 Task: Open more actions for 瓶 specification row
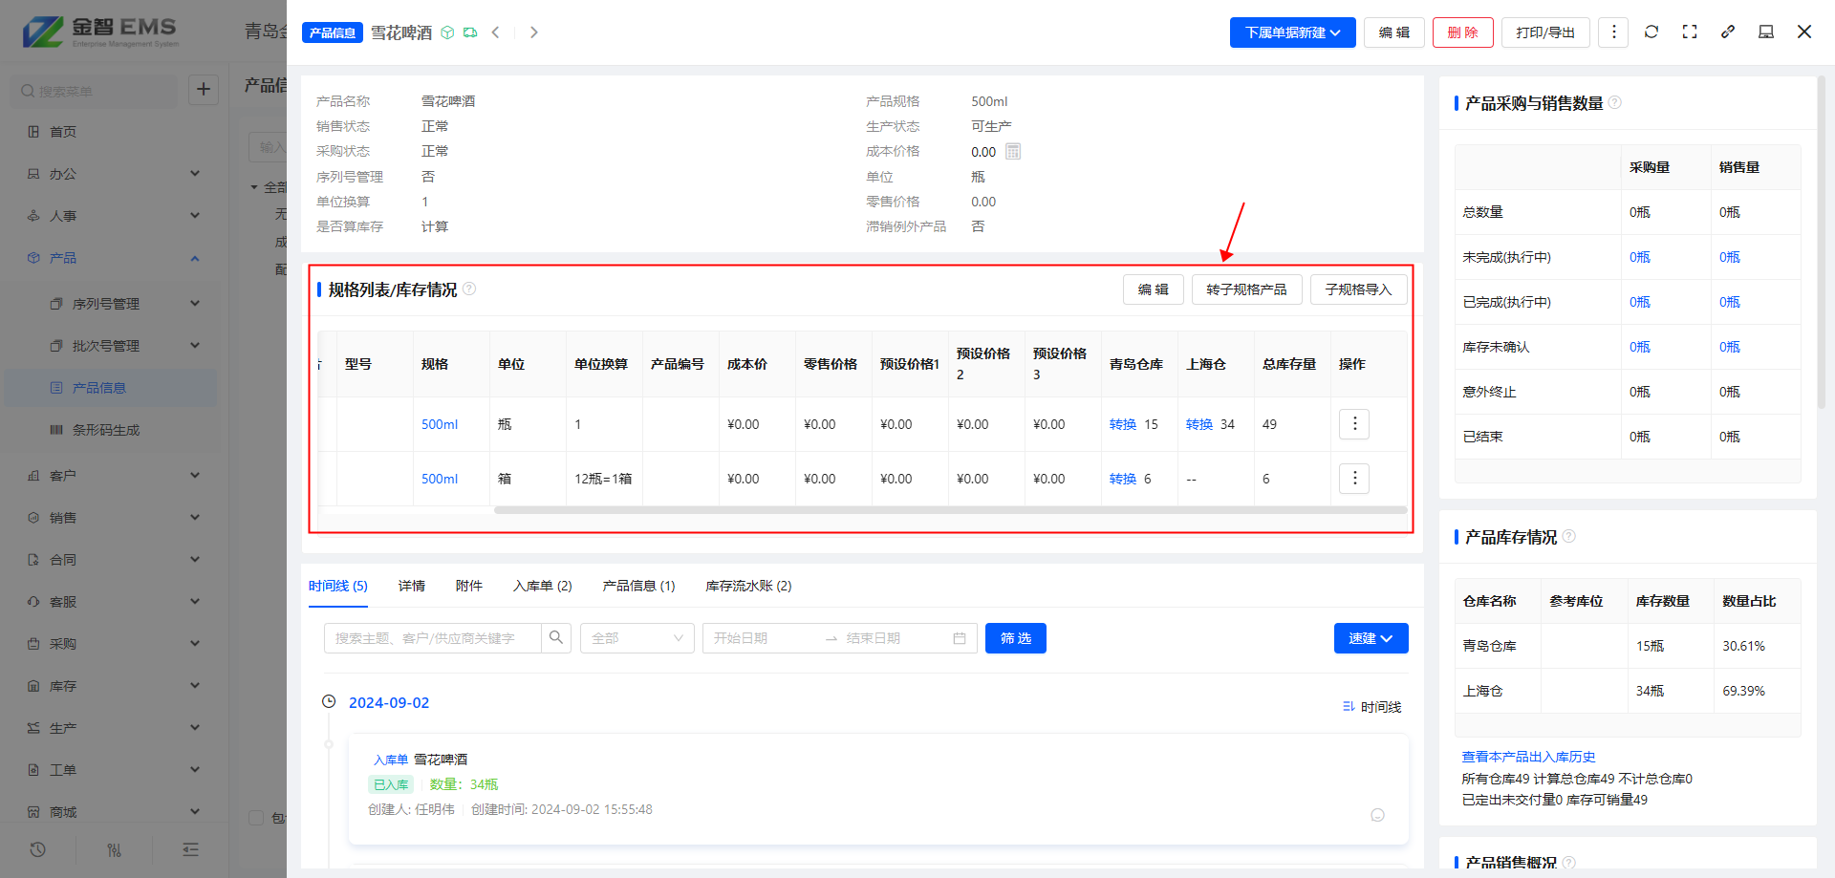click(1353, 424)
